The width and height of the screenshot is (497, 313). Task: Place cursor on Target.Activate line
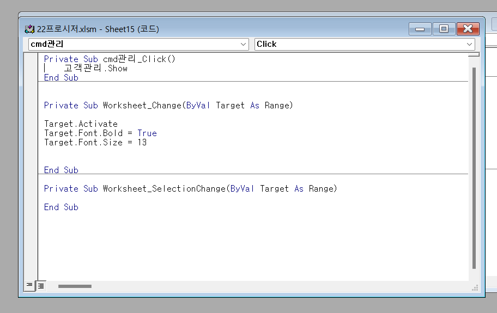pyautogui.click(x=81, y=124)
